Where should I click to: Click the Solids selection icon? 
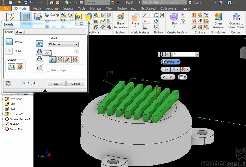point(9,51)
